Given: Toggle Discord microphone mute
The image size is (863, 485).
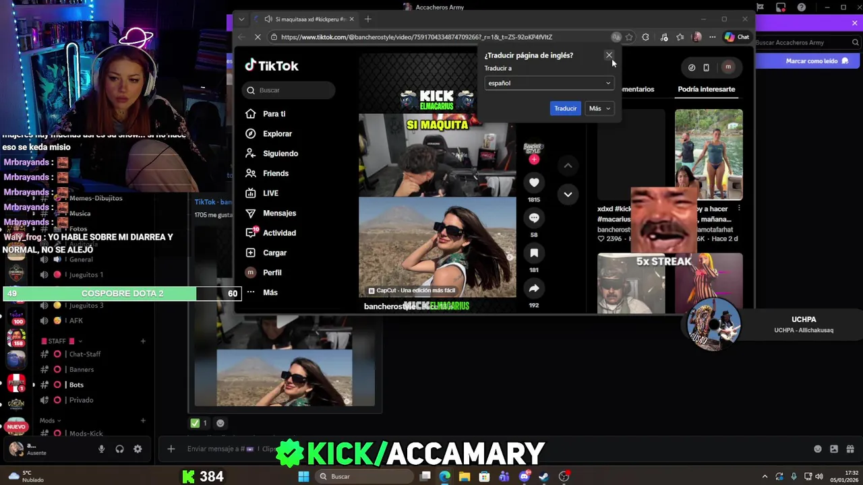Looking at the screenshot, I should pyautogui.click(x=102, y=449).
